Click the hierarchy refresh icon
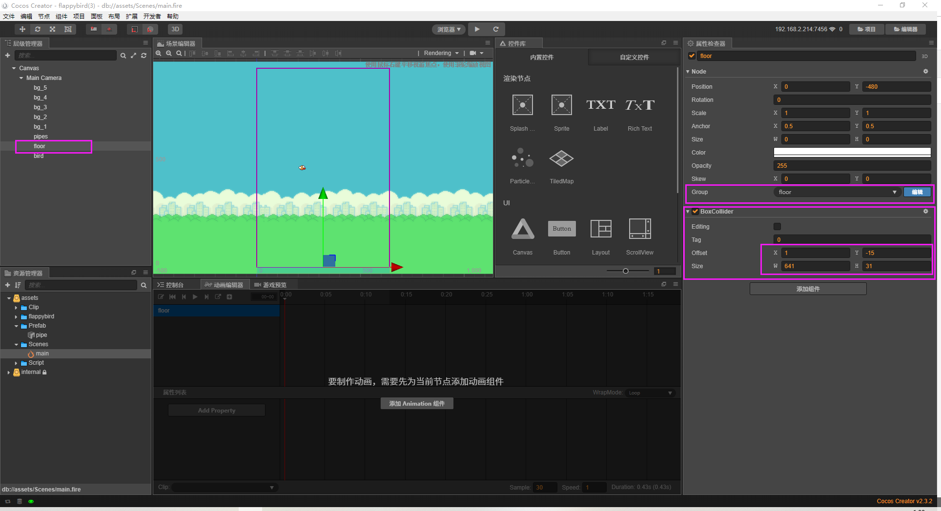 click(x=143, y=56)
